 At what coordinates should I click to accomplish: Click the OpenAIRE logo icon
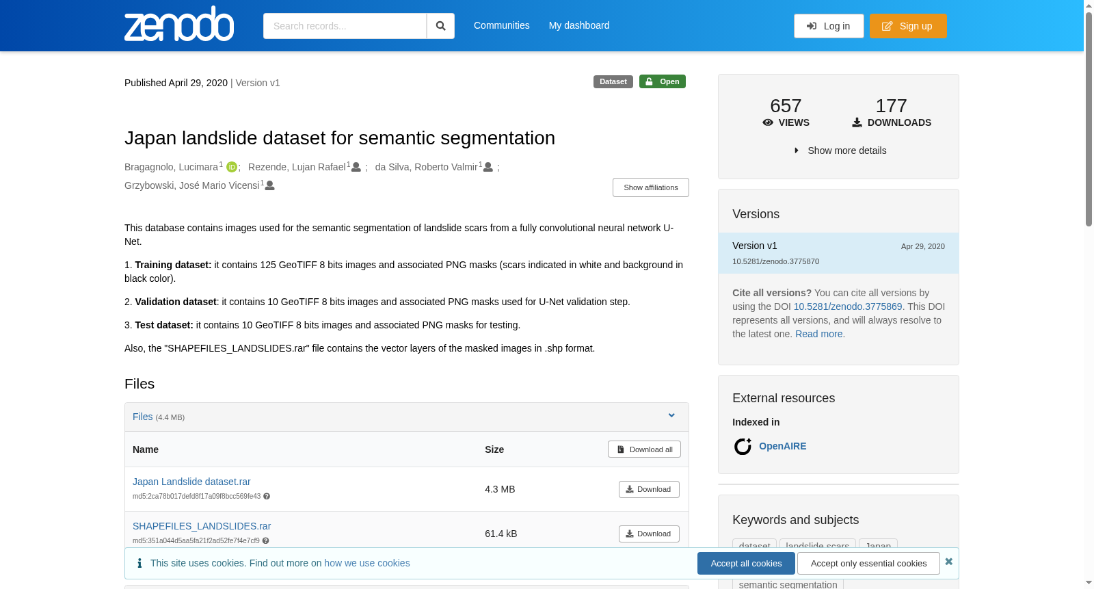click(x=743, y=447)
